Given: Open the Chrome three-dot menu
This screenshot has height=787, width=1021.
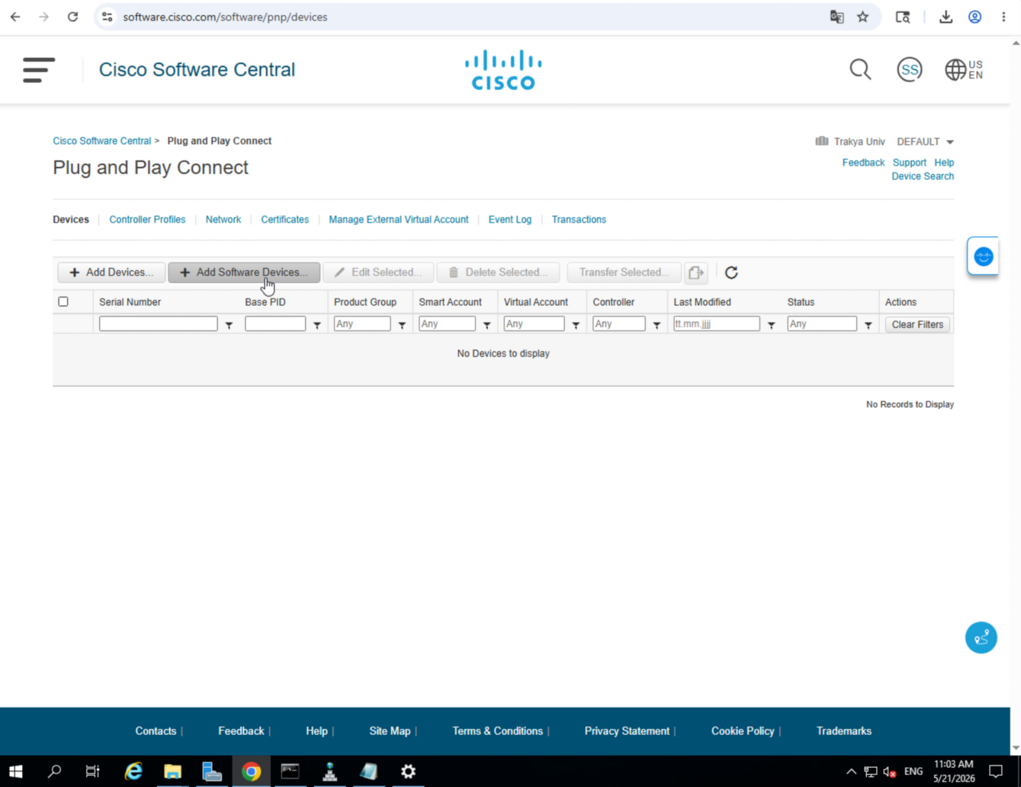Looking at the screenshot, I should [x=1003, y=16].
